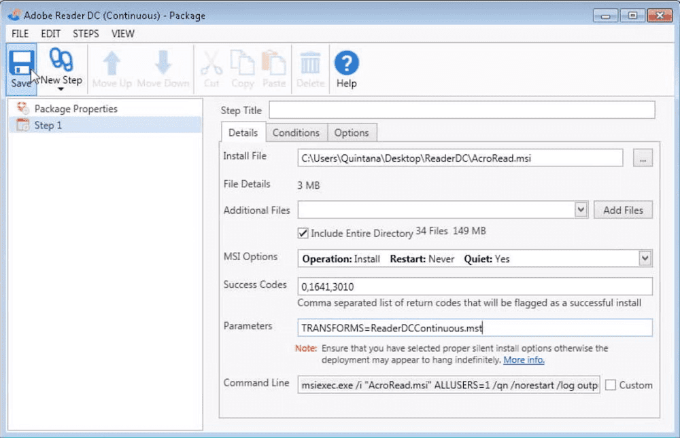Click the Delete trash icon
The image size is (680, 438).
point(310,63)
